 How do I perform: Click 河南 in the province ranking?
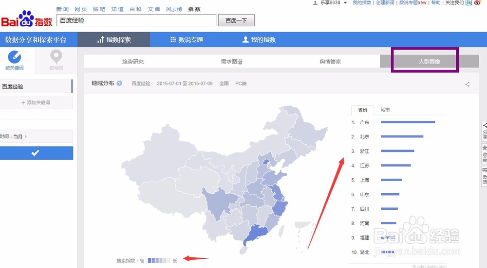(x=365, y=223)
